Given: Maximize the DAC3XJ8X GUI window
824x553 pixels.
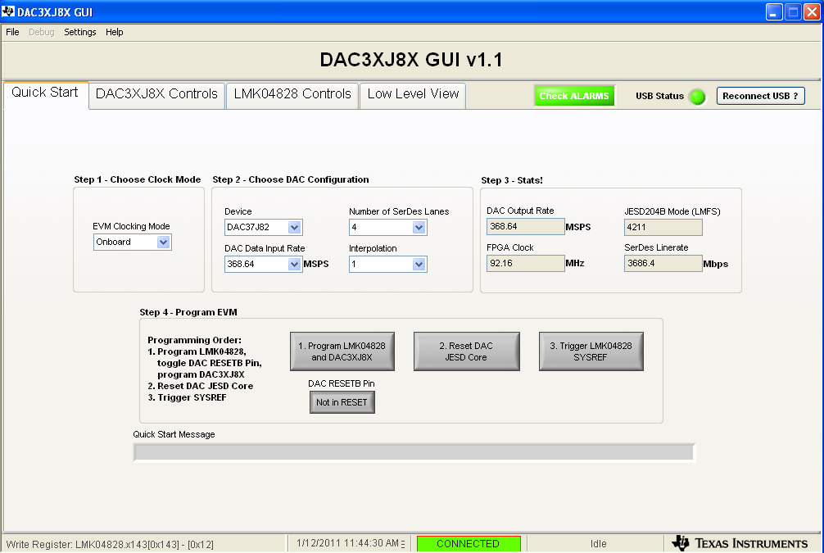Looking at the screenshot, I should pyautogui.click(x=793, y=12).
